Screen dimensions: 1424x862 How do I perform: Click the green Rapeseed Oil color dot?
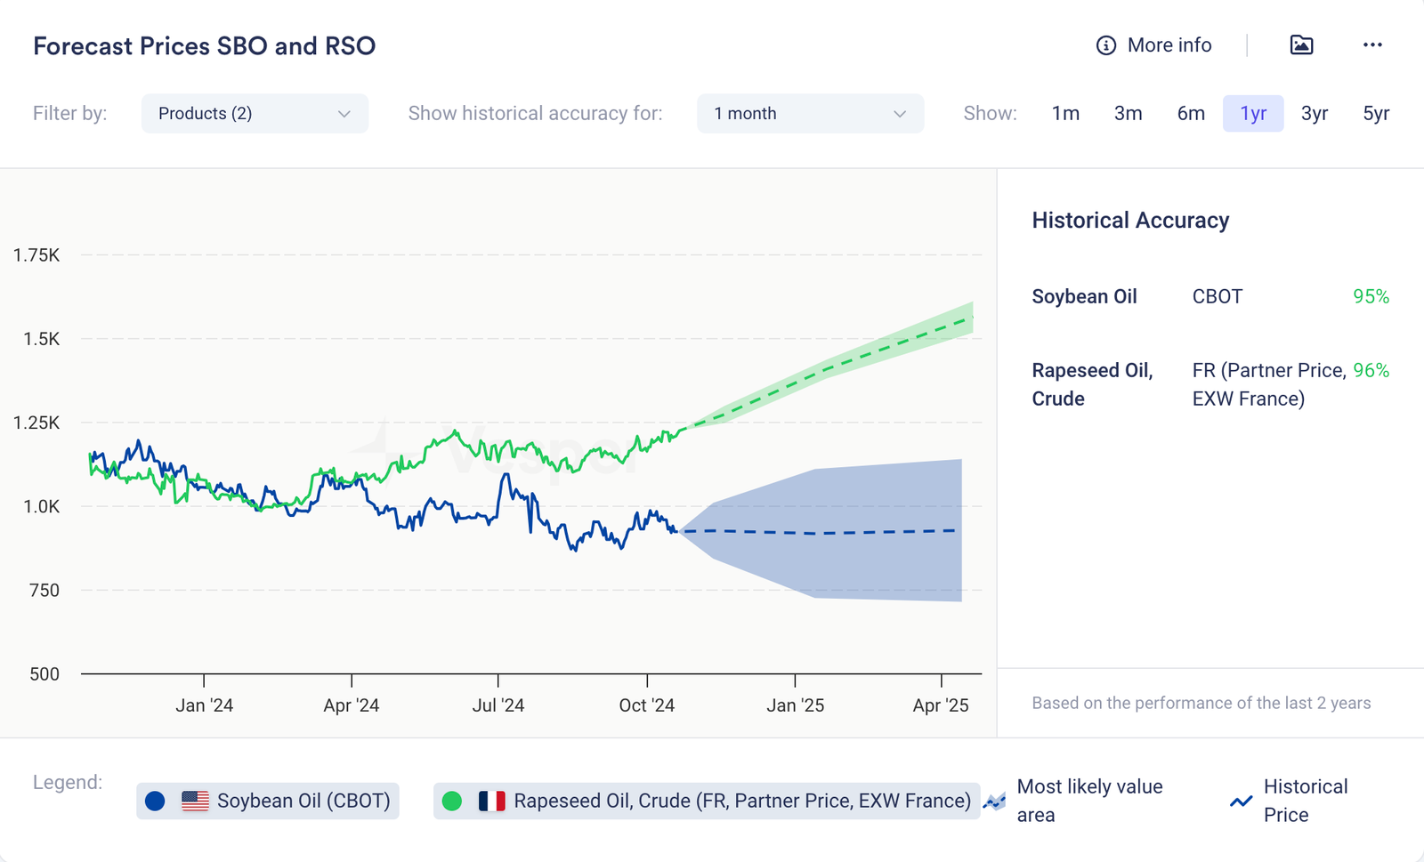452,801
